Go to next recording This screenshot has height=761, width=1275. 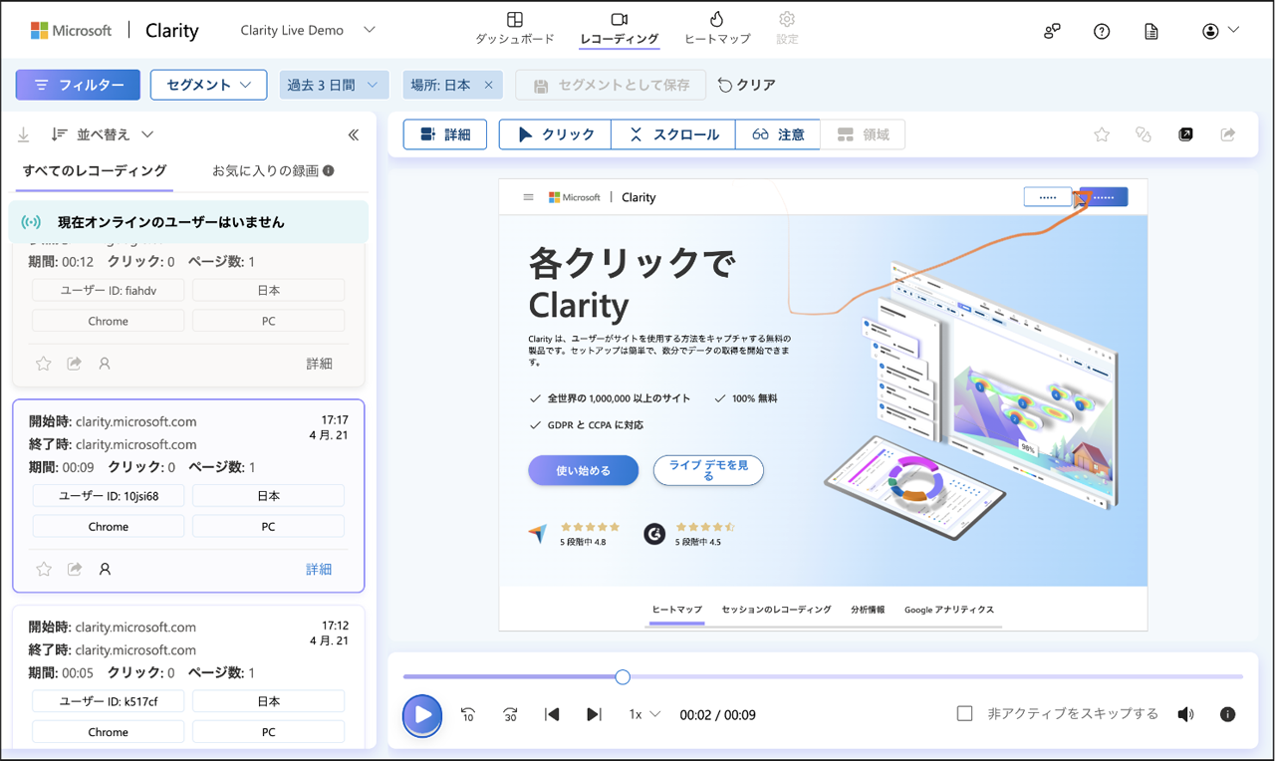coord(594,714)
